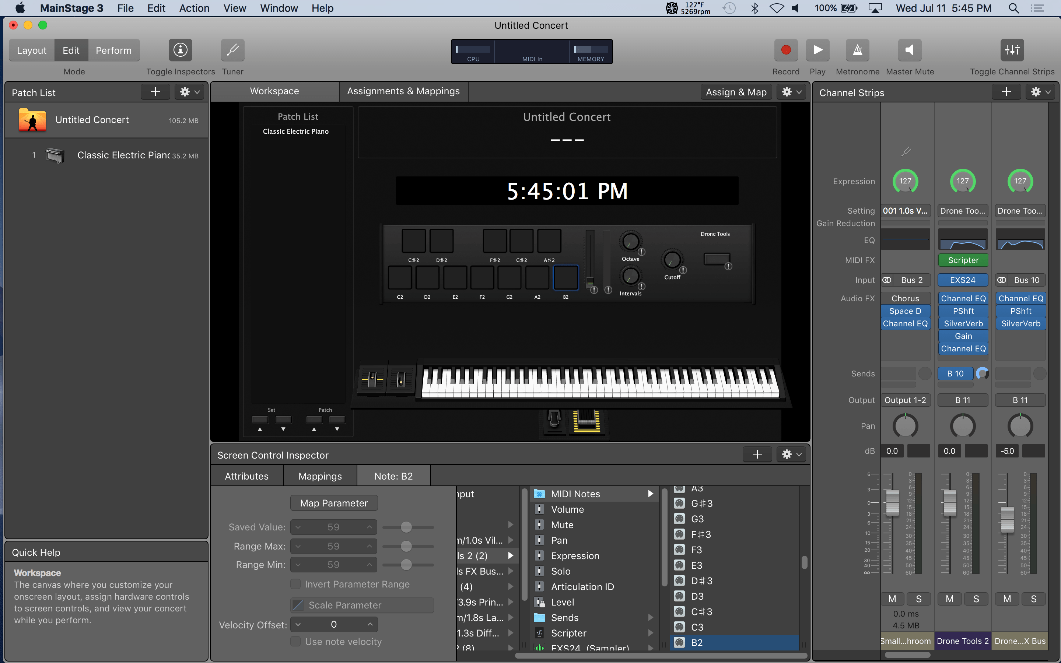
Task: Select the Classic Electric Piano patch
Action: point(106,155)
